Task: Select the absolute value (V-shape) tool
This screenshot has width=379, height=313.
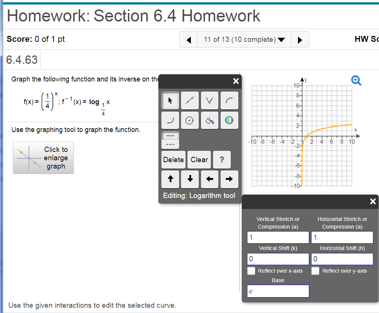Action: tap(210, 100)
